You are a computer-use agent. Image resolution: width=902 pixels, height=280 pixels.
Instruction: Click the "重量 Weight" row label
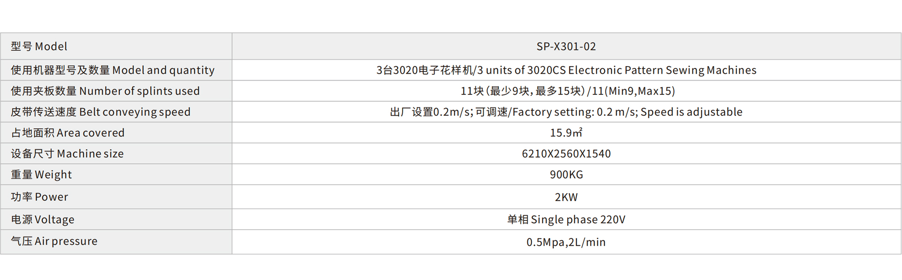pyautogui.click(x=41, y=174)
